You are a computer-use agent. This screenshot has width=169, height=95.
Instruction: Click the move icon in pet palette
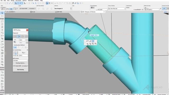(93, 41)
